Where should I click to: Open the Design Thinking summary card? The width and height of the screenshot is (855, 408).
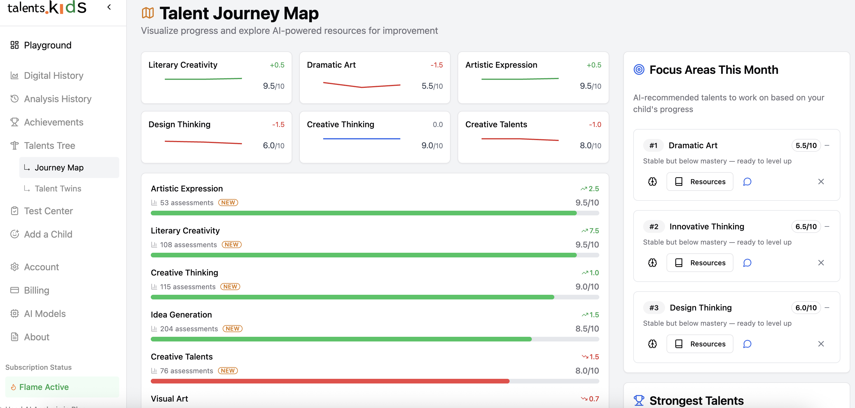coord(217,137)
